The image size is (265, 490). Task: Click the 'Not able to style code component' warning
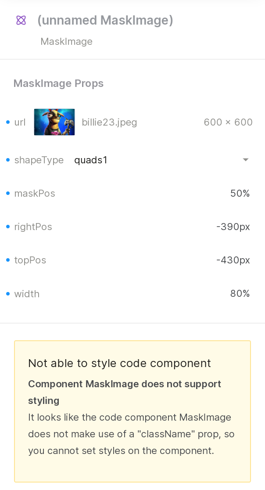(119, 364)
